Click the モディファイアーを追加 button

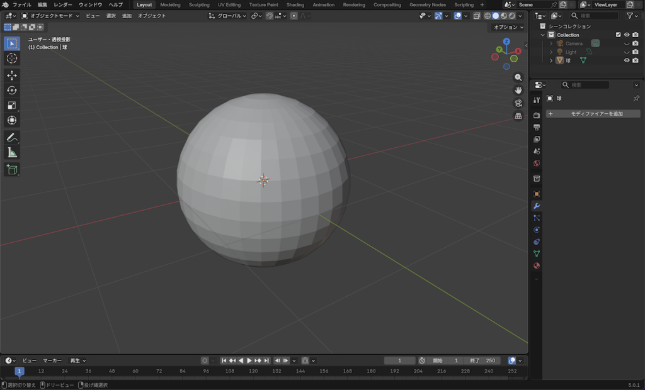593,114
